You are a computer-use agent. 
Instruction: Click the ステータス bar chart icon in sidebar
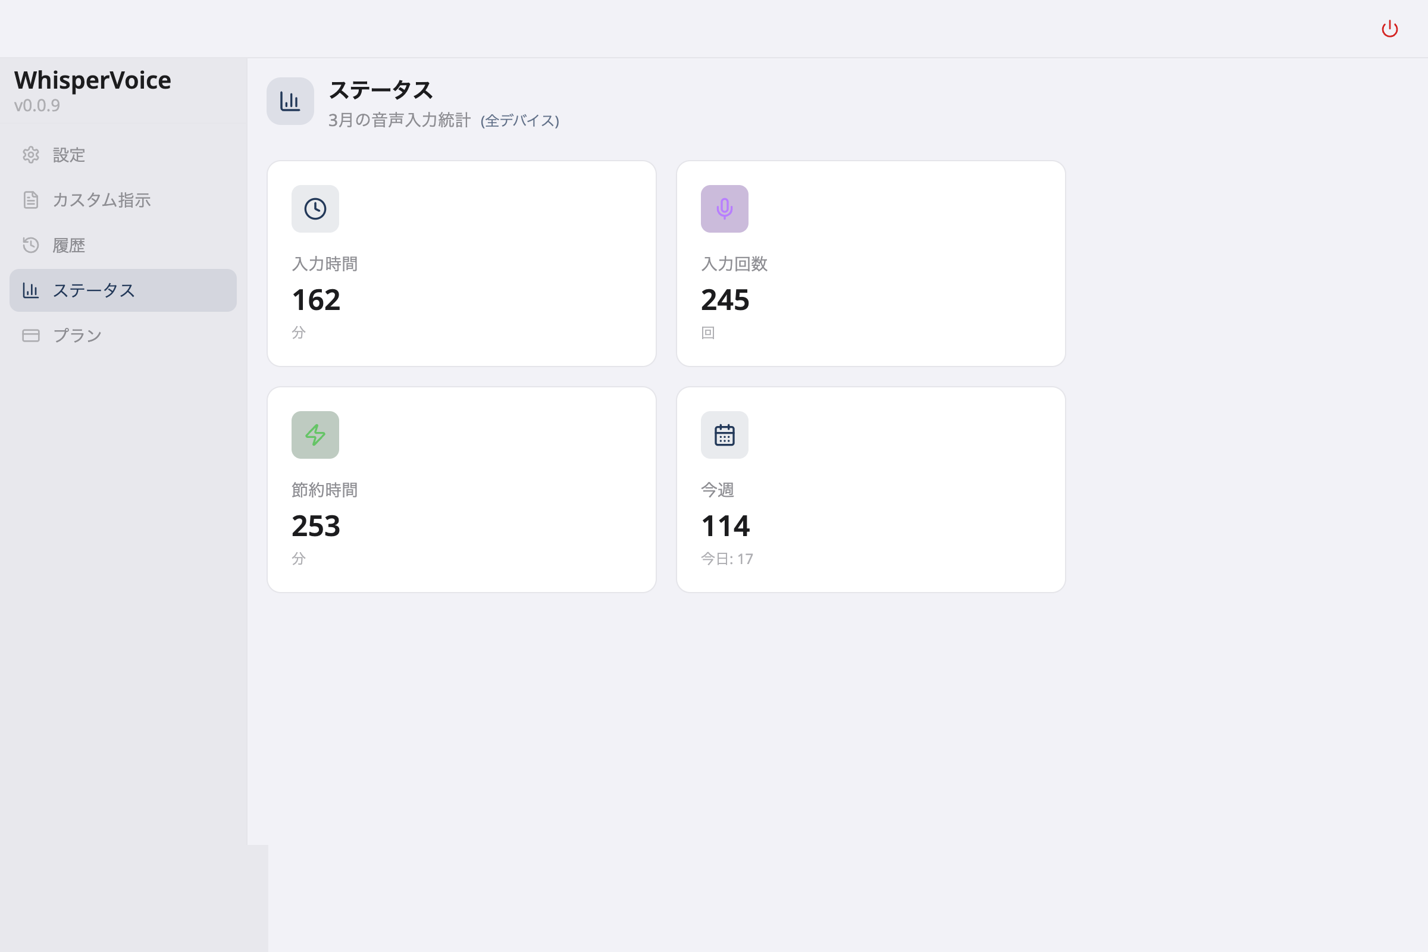click(x=31, y=290)
